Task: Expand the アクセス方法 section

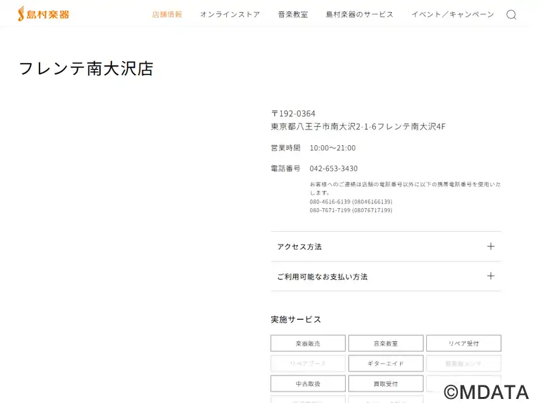Action: tap(385, 247)
